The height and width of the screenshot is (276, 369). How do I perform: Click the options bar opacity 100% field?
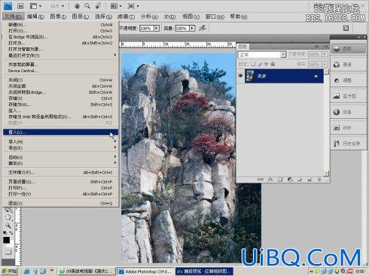[147, 28]
